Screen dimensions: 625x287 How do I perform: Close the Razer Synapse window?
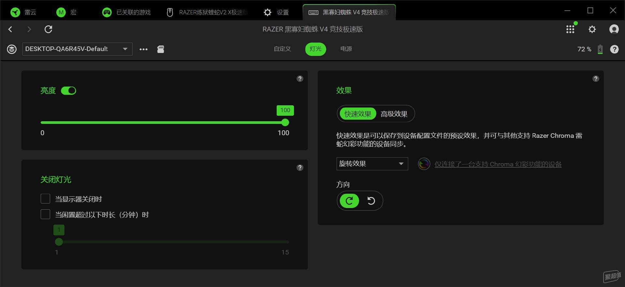(x=613, y=11)
